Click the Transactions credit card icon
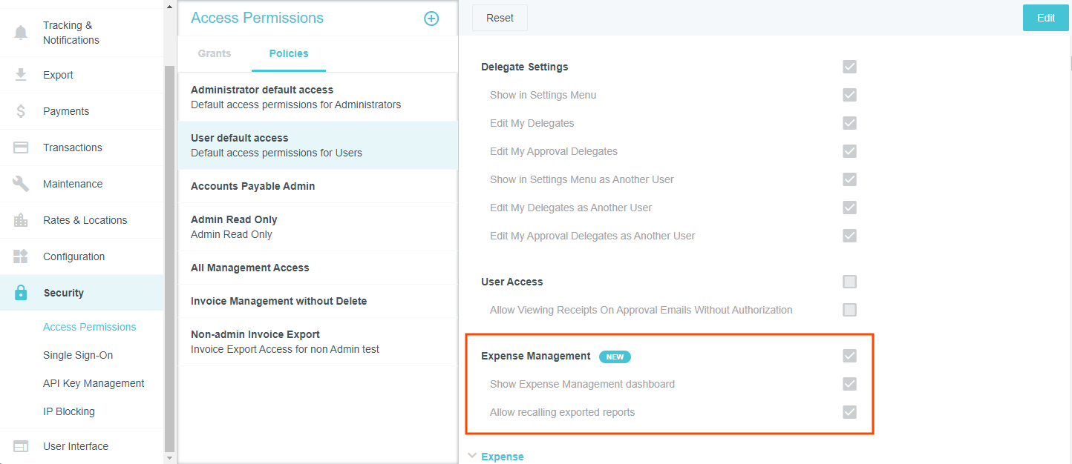The height and width of the screenshot is (464, 1072). (x=21, y=148)
